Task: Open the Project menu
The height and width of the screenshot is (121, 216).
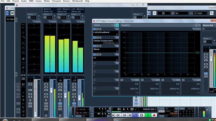Action: click(16, 1)
